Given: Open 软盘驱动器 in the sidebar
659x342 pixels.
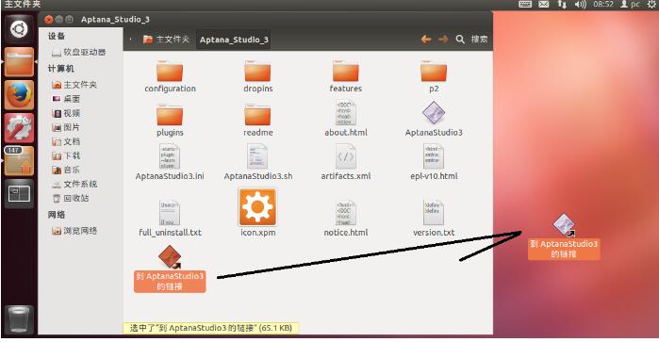Looking at the screenshot, I should [x=78, y=52].
